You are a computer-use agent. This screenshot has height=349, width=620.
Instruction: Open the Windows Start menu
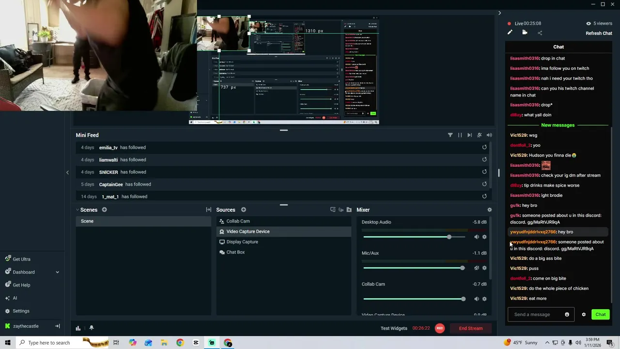7,343
